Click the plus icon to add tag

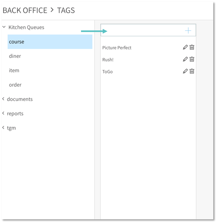click(x=188, y=31)
